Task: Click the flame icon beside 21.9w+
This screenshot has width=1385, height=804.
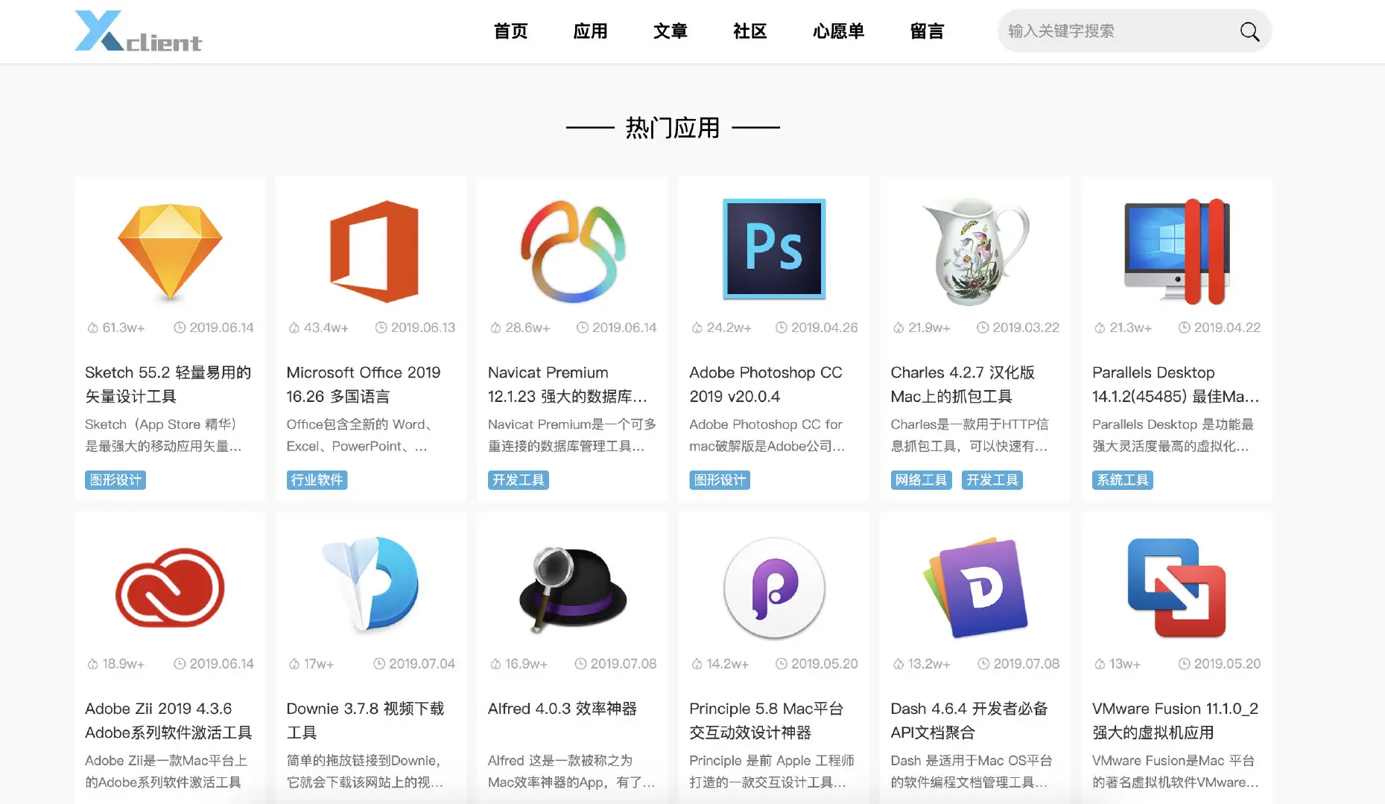Action: coord(898,328)
